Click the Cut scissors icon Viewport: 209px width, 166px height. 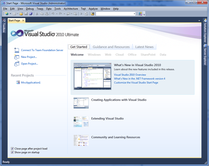pyautogui.click(x=37, y=14)
